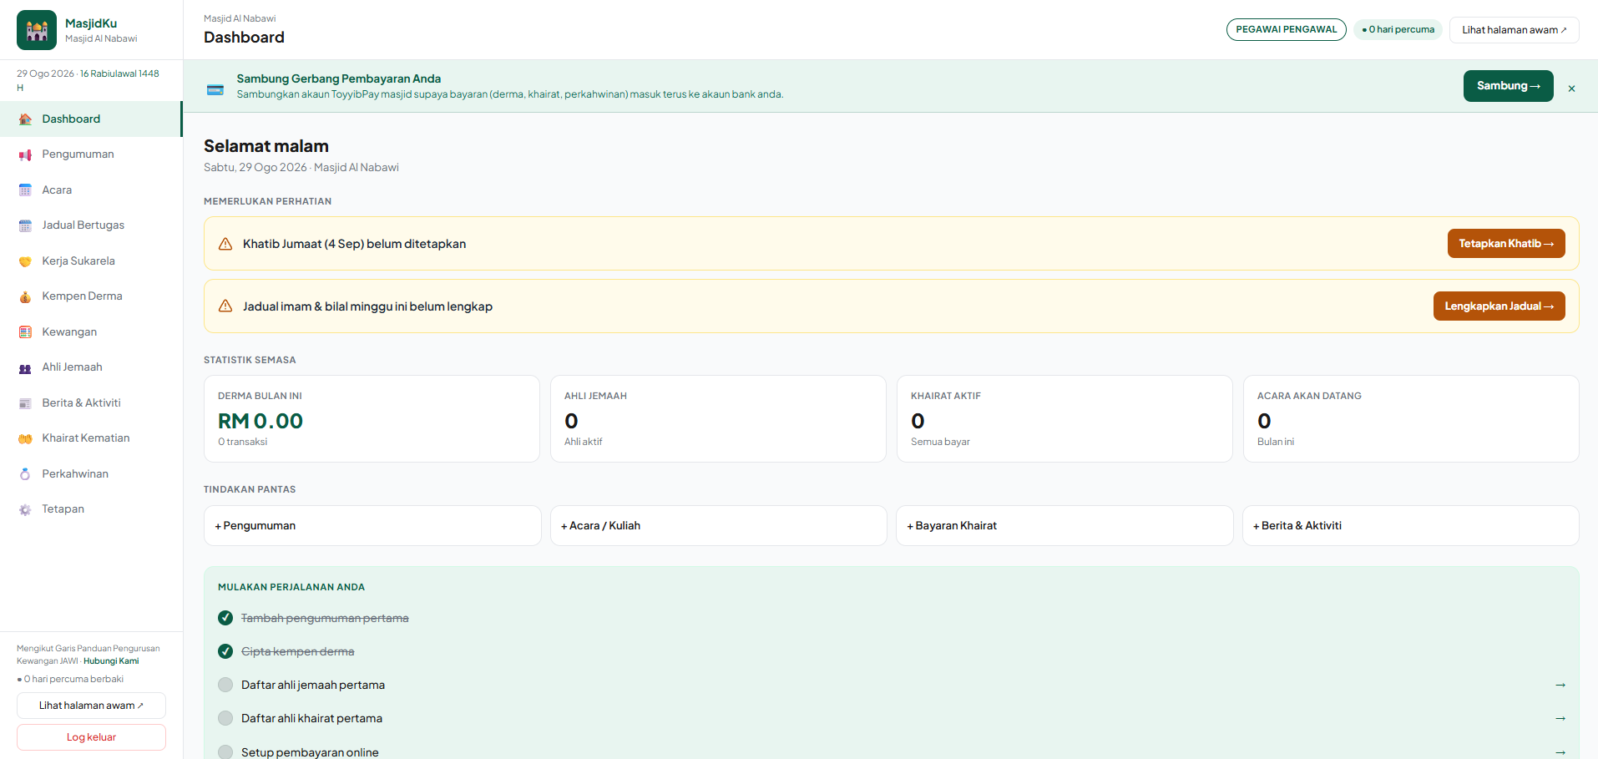Dismiss the payment gateway banner

(1571, 89)
